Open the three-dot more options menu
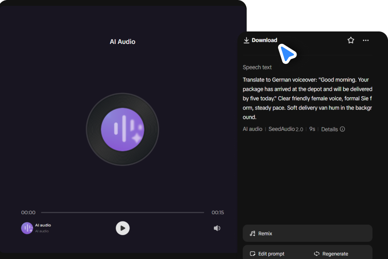The height and width of the screenshot is (259, 388). 365,40
